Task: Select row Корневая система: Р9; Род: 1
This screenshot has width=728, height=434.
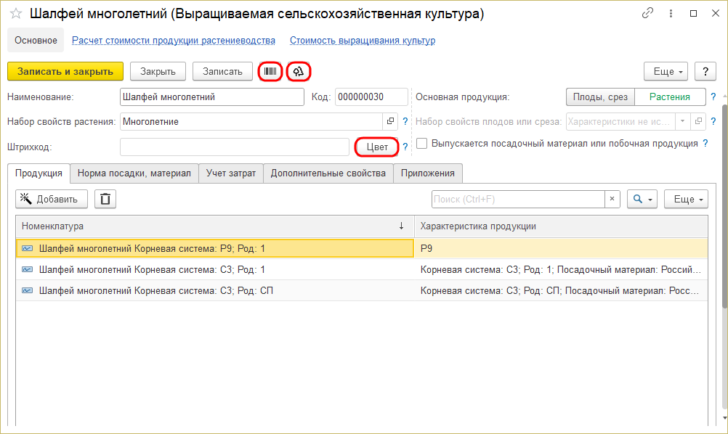Action: tap(215, 248)
